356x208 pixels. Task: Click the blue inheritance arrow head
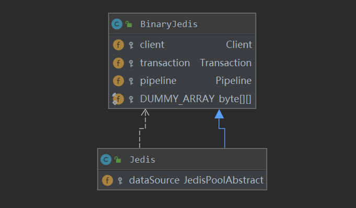(x=219, y=114)
